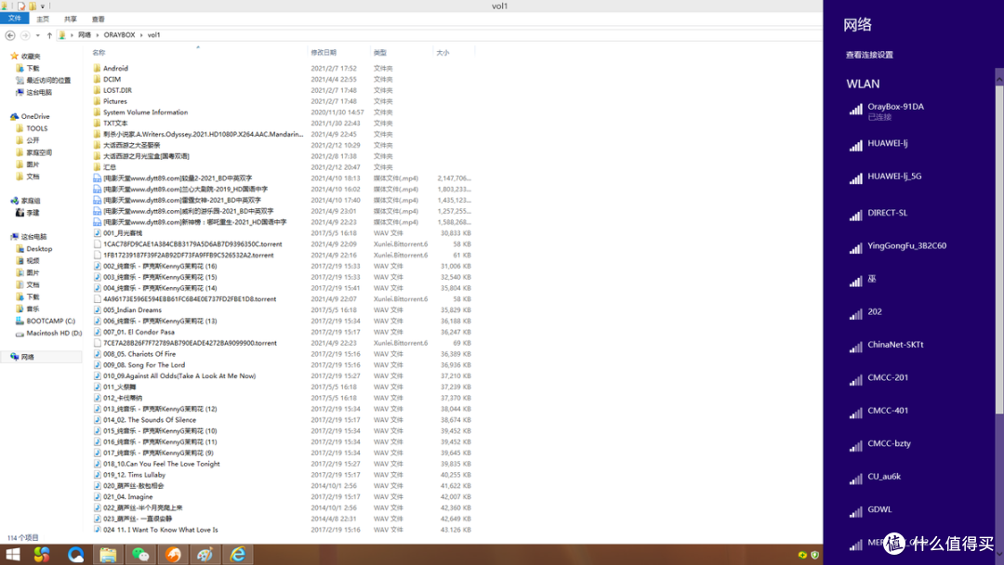This screenshot has width=1004, height=565.
Task: Click CU_au6k signal icon
Action: point(856,480)
